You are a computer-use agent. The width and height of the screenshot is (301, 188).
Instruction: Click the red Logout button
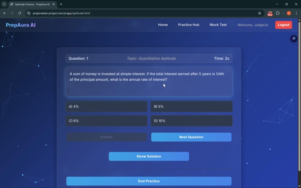point(283,25)
